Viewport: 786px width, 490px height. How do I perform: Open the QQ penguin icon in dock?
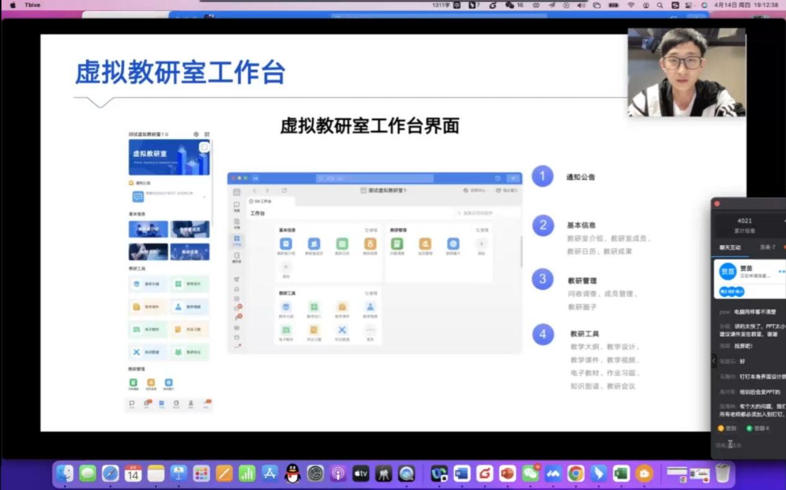292,474
